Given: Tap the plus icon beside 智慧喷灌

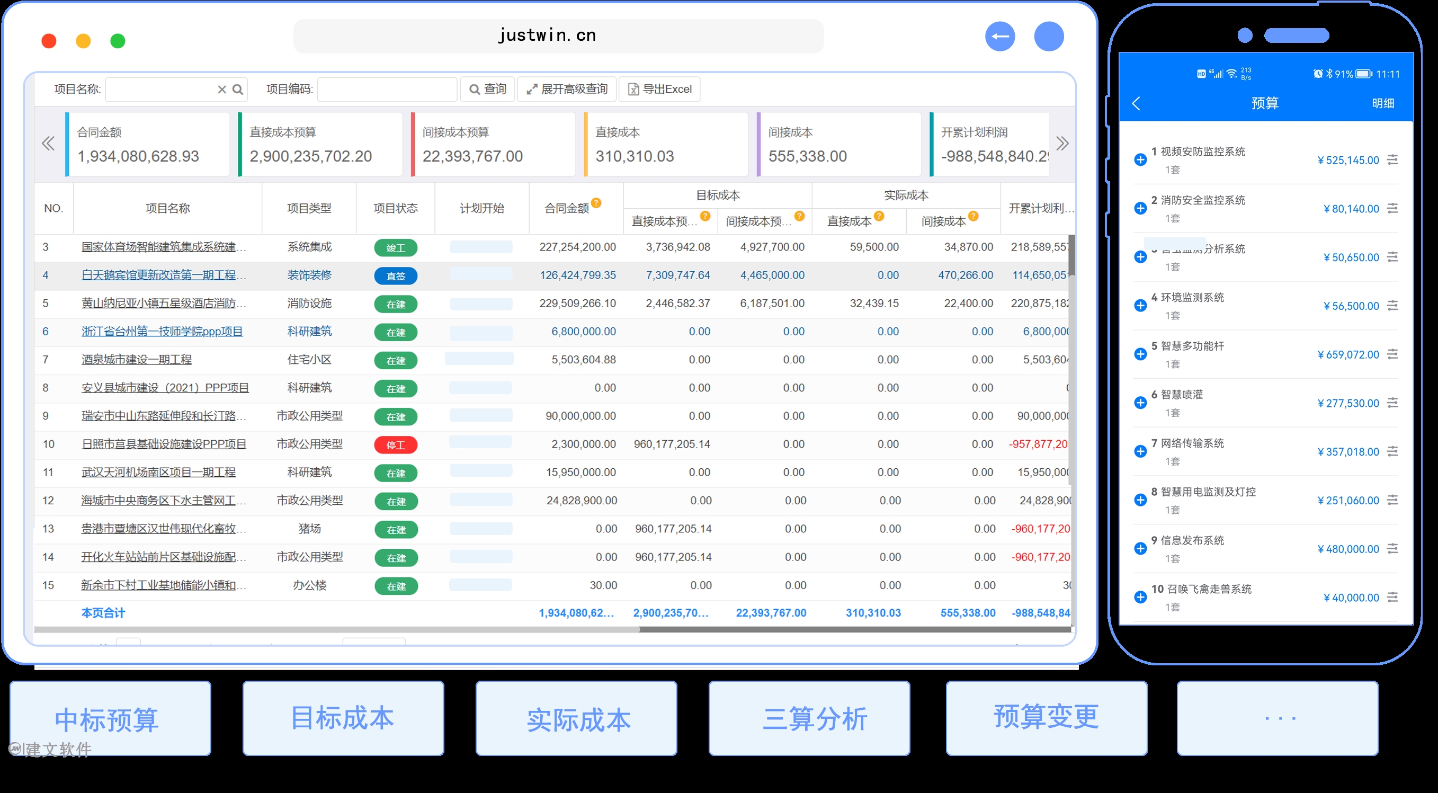Looking at the screenshot, I should tap(1140, 403).
